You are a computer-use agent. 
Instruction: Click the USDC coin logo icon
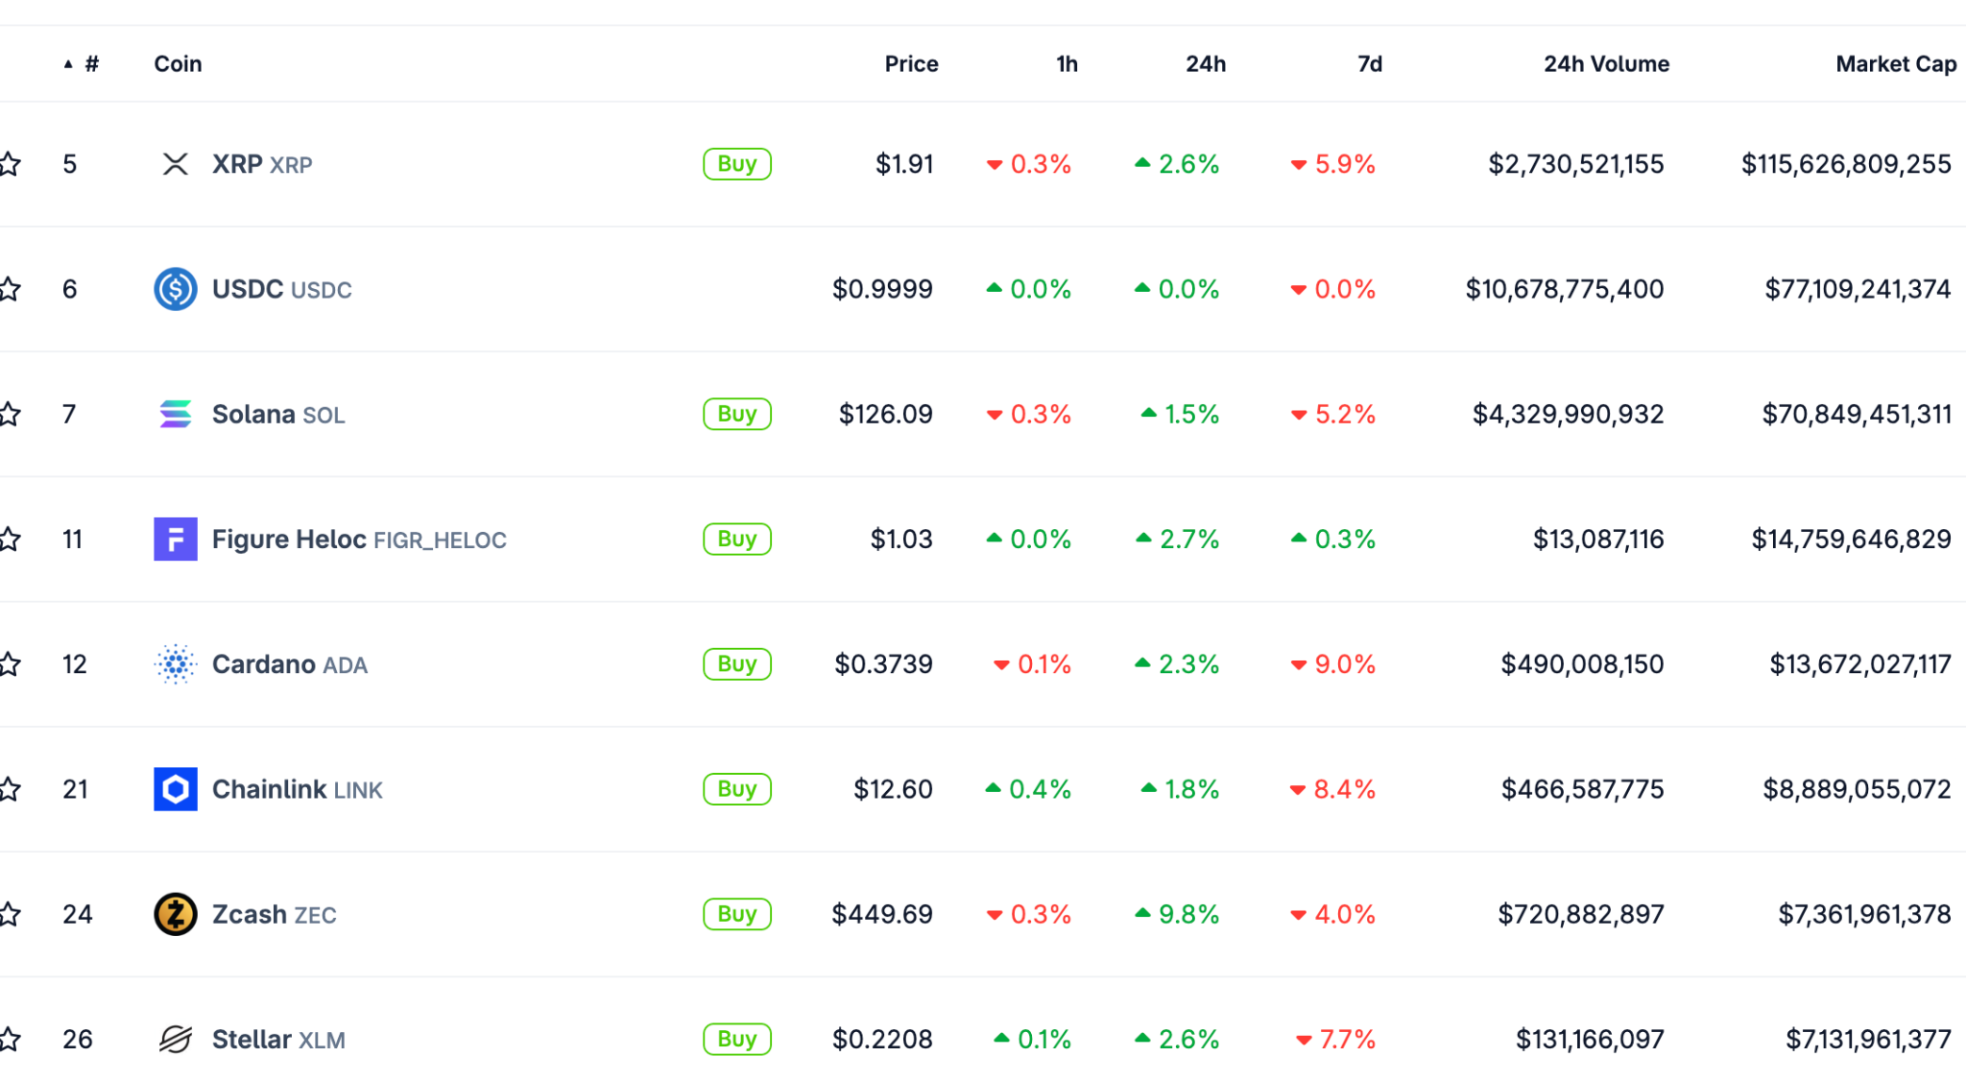point(175,289)
